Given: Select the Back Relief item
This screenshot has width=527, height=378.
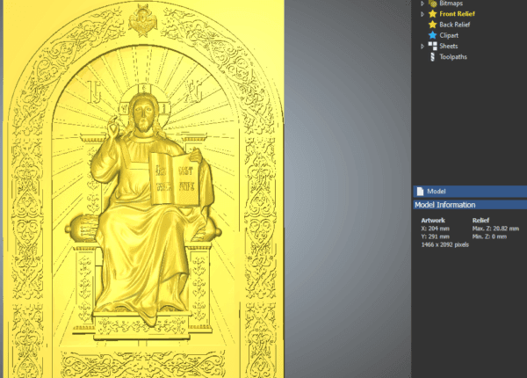Looking at the screenshot, I should click(x=454, y=25).
